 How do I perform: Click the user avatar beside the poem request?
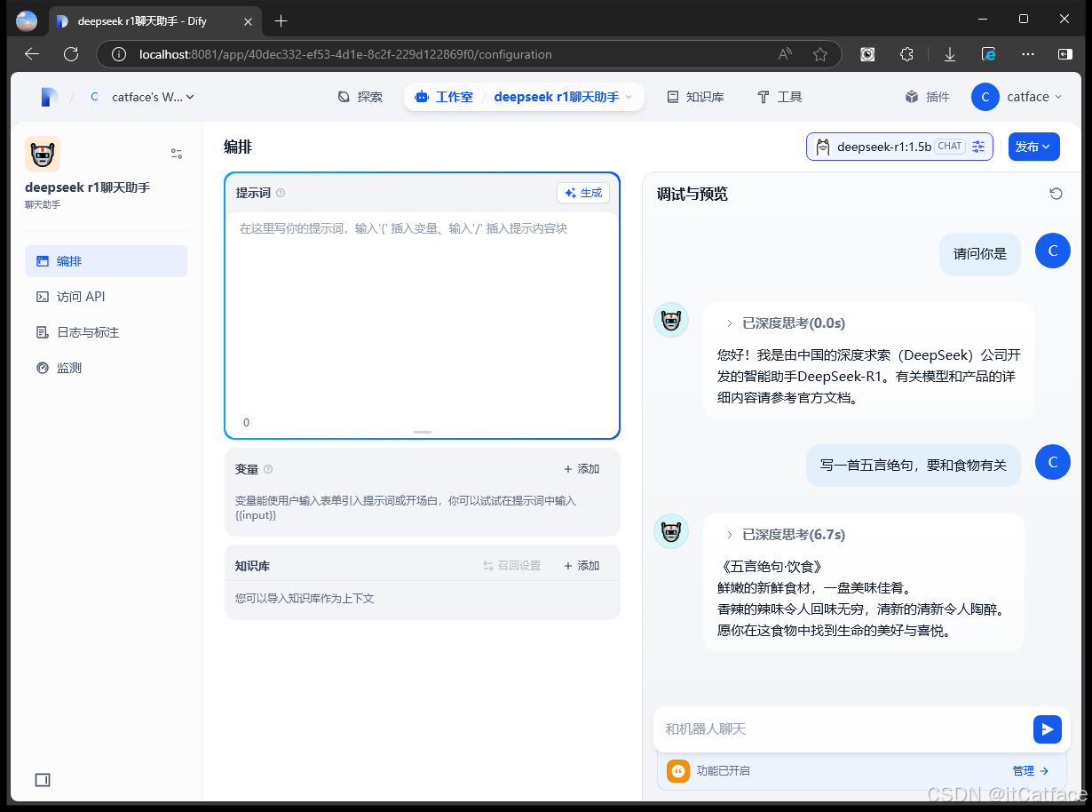(1053, 462)
